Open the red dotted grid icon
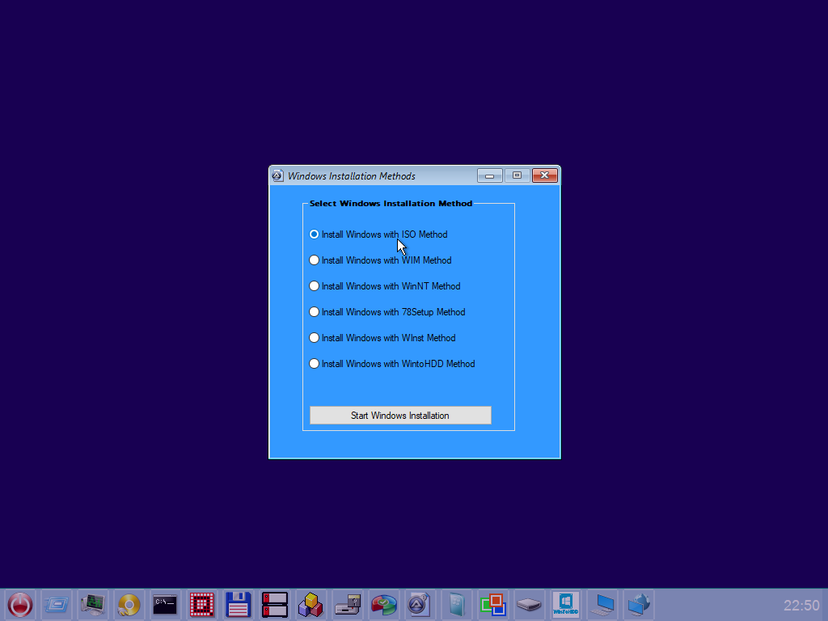 click(x=201, y=605)
